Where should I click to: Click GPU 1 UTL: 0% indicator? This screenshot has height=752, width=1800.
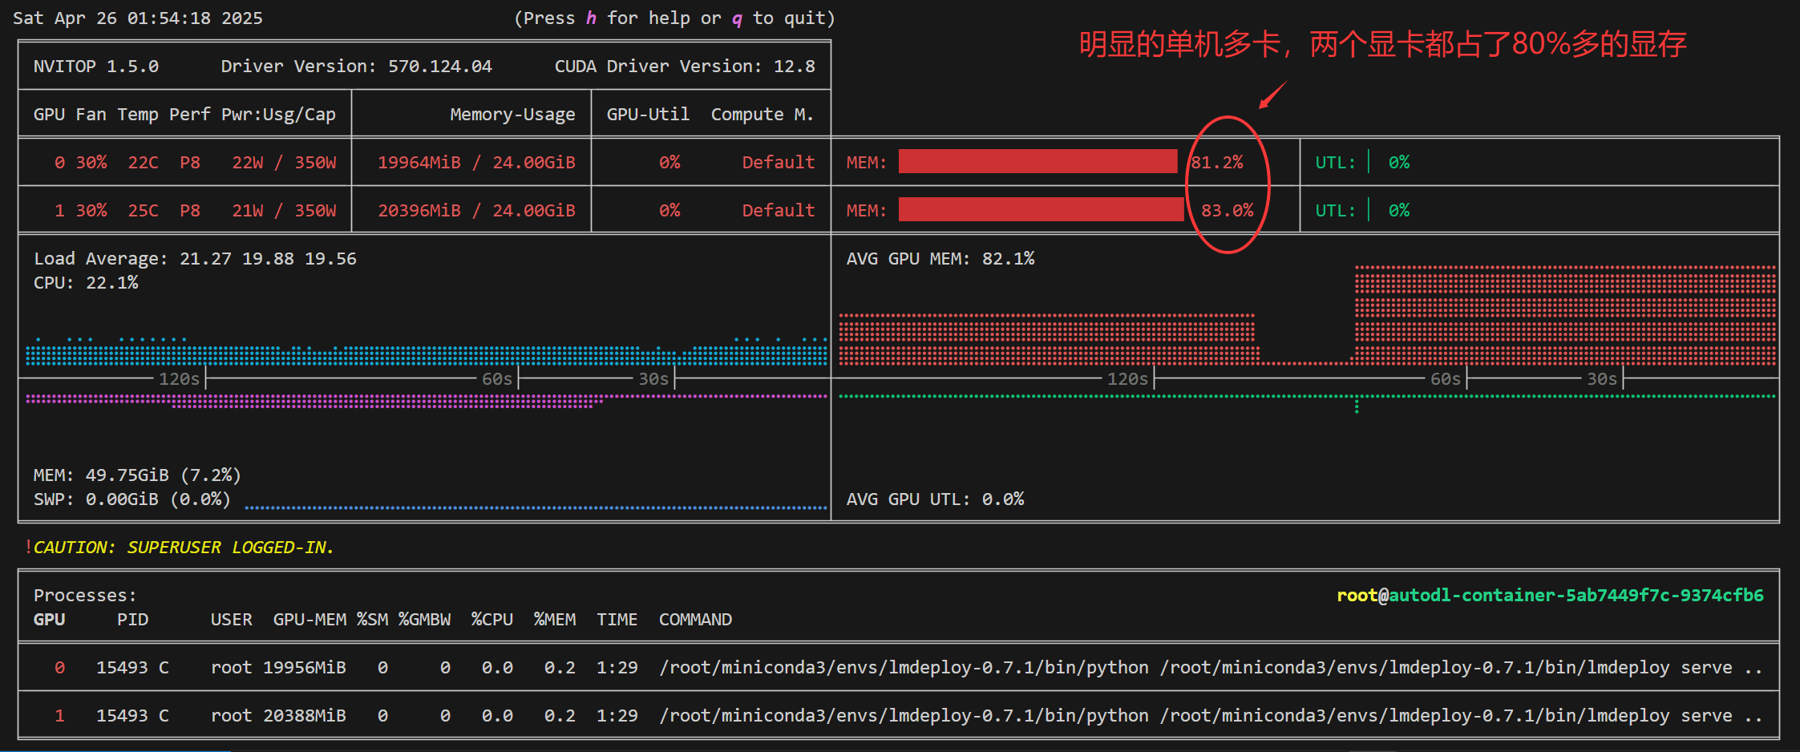click(1362, 210)
